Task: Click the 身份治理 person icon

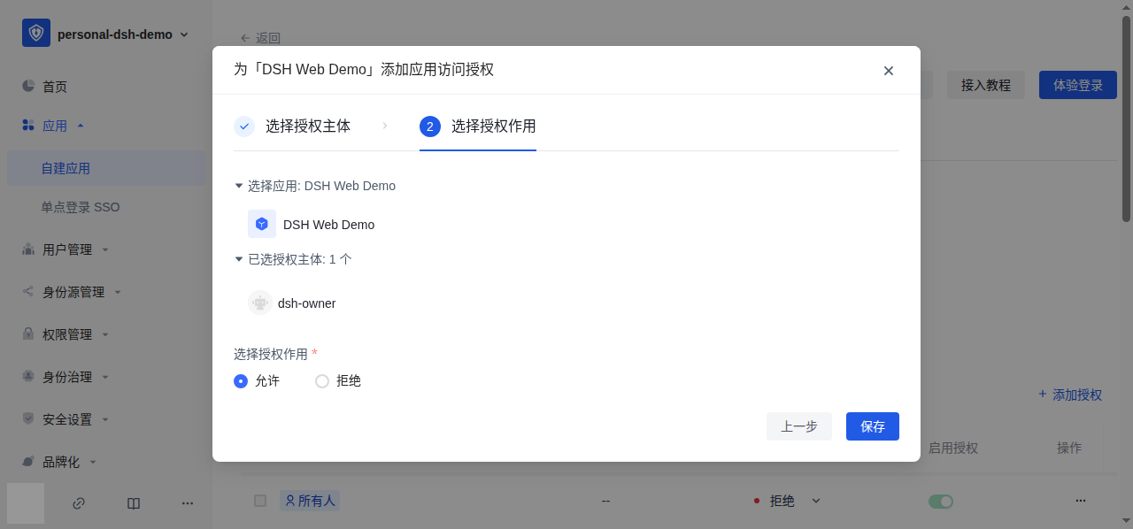Action: point(28,376)
